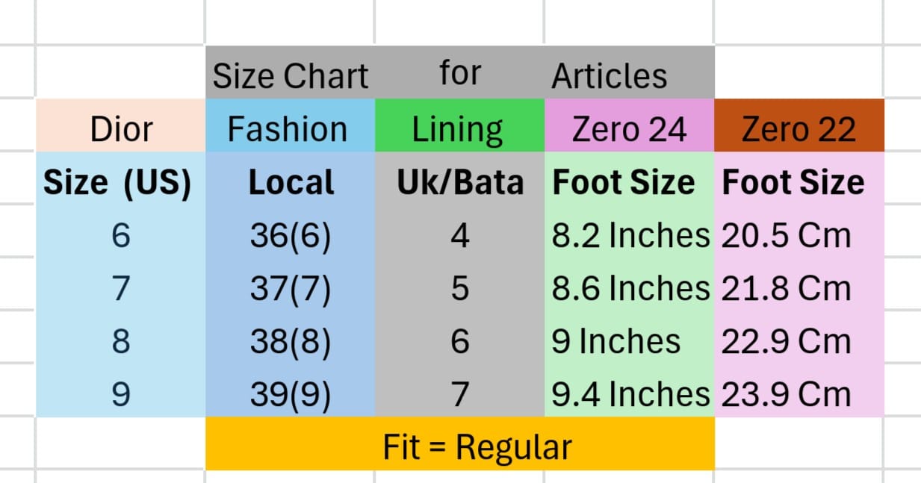Viewport: 921px width, 483px height.
Task: Select the cell containing "36(6)"
Action: pos(291,236)
